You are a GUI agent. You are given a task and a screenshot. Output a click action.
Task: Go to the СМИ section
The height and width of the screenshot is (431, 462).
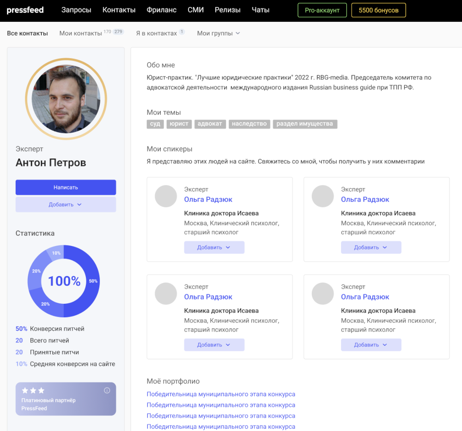[x=195, y=10]
